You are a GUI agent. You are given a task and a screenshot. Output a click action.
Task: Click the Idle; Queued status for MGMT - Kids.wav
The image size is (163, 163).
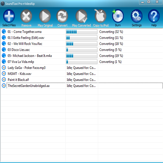point(81,74)
